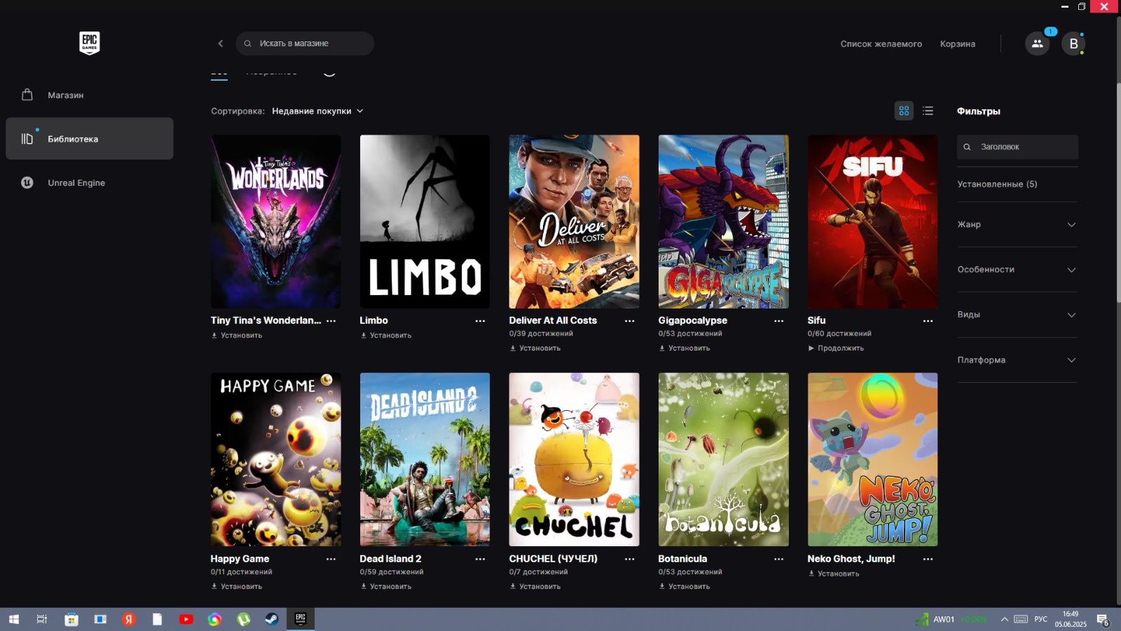Screen dimensions: 1121x631
Task: Show hidden system tray icons
Action: pos(1004,619)
